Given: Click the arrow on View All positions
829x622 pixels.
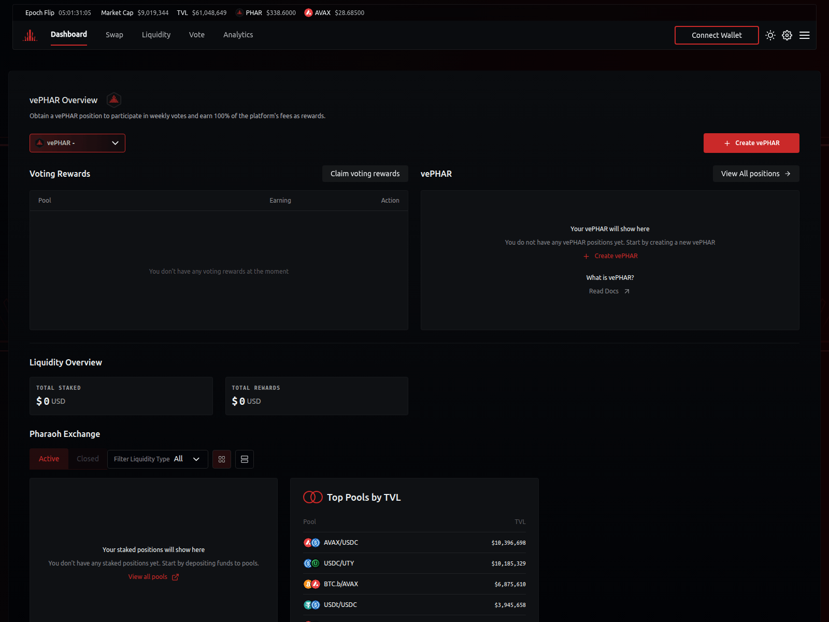Looking at the screenshot, I should [x=788, y=174].
